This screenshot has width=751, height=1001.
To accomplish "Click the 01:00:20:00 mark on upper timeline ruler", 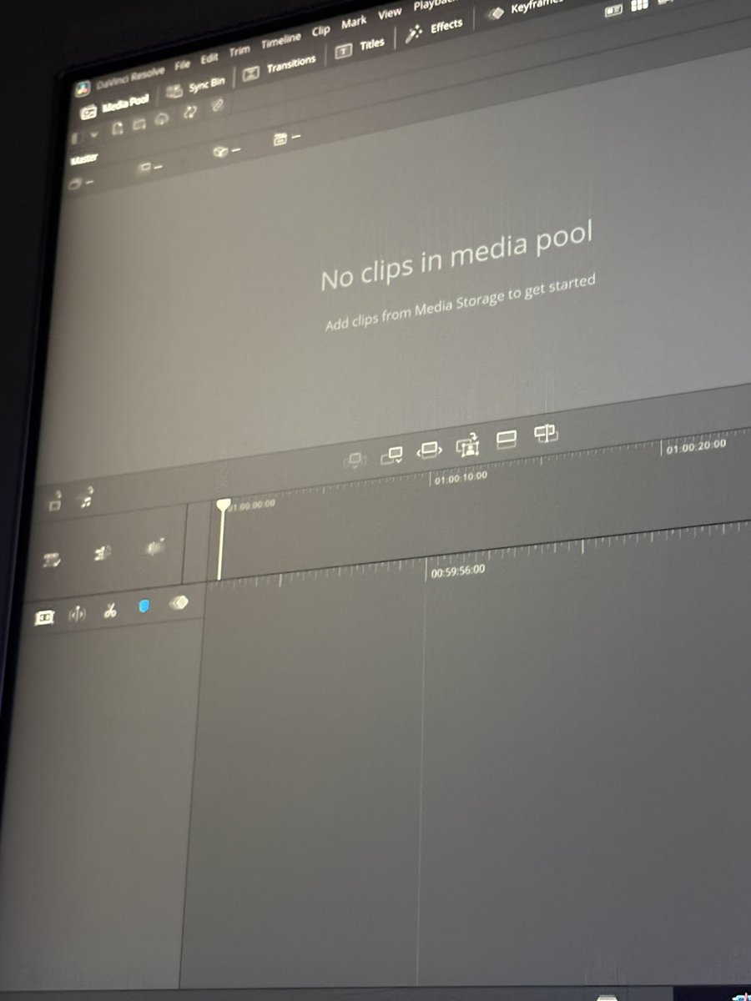I will click(x=696, y=446).
